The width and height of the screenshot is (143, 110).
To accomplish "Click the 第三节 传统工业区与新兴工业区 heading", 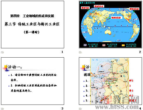I will tap(32, 24).
